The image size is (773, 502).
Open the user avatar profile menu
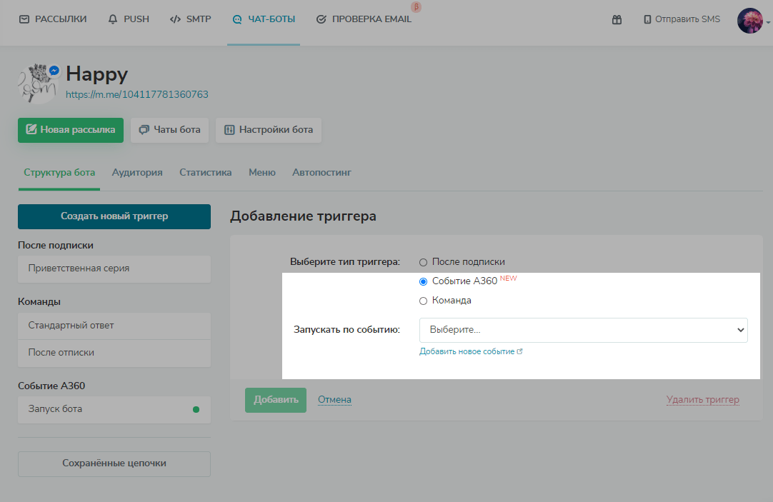(750, 21)
